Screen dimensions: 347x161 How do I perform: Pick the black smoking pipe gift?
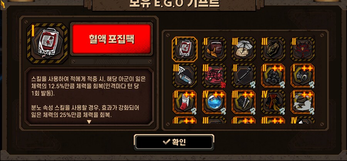pos(243,75)
